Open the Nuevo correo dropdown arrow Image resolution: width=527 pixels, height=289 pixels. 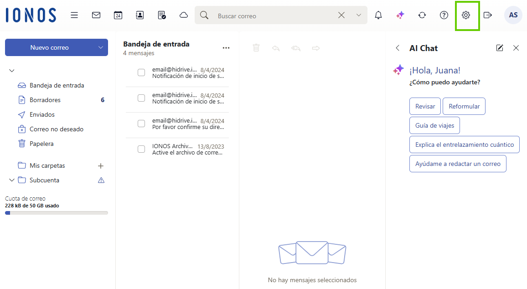(99, 47)
